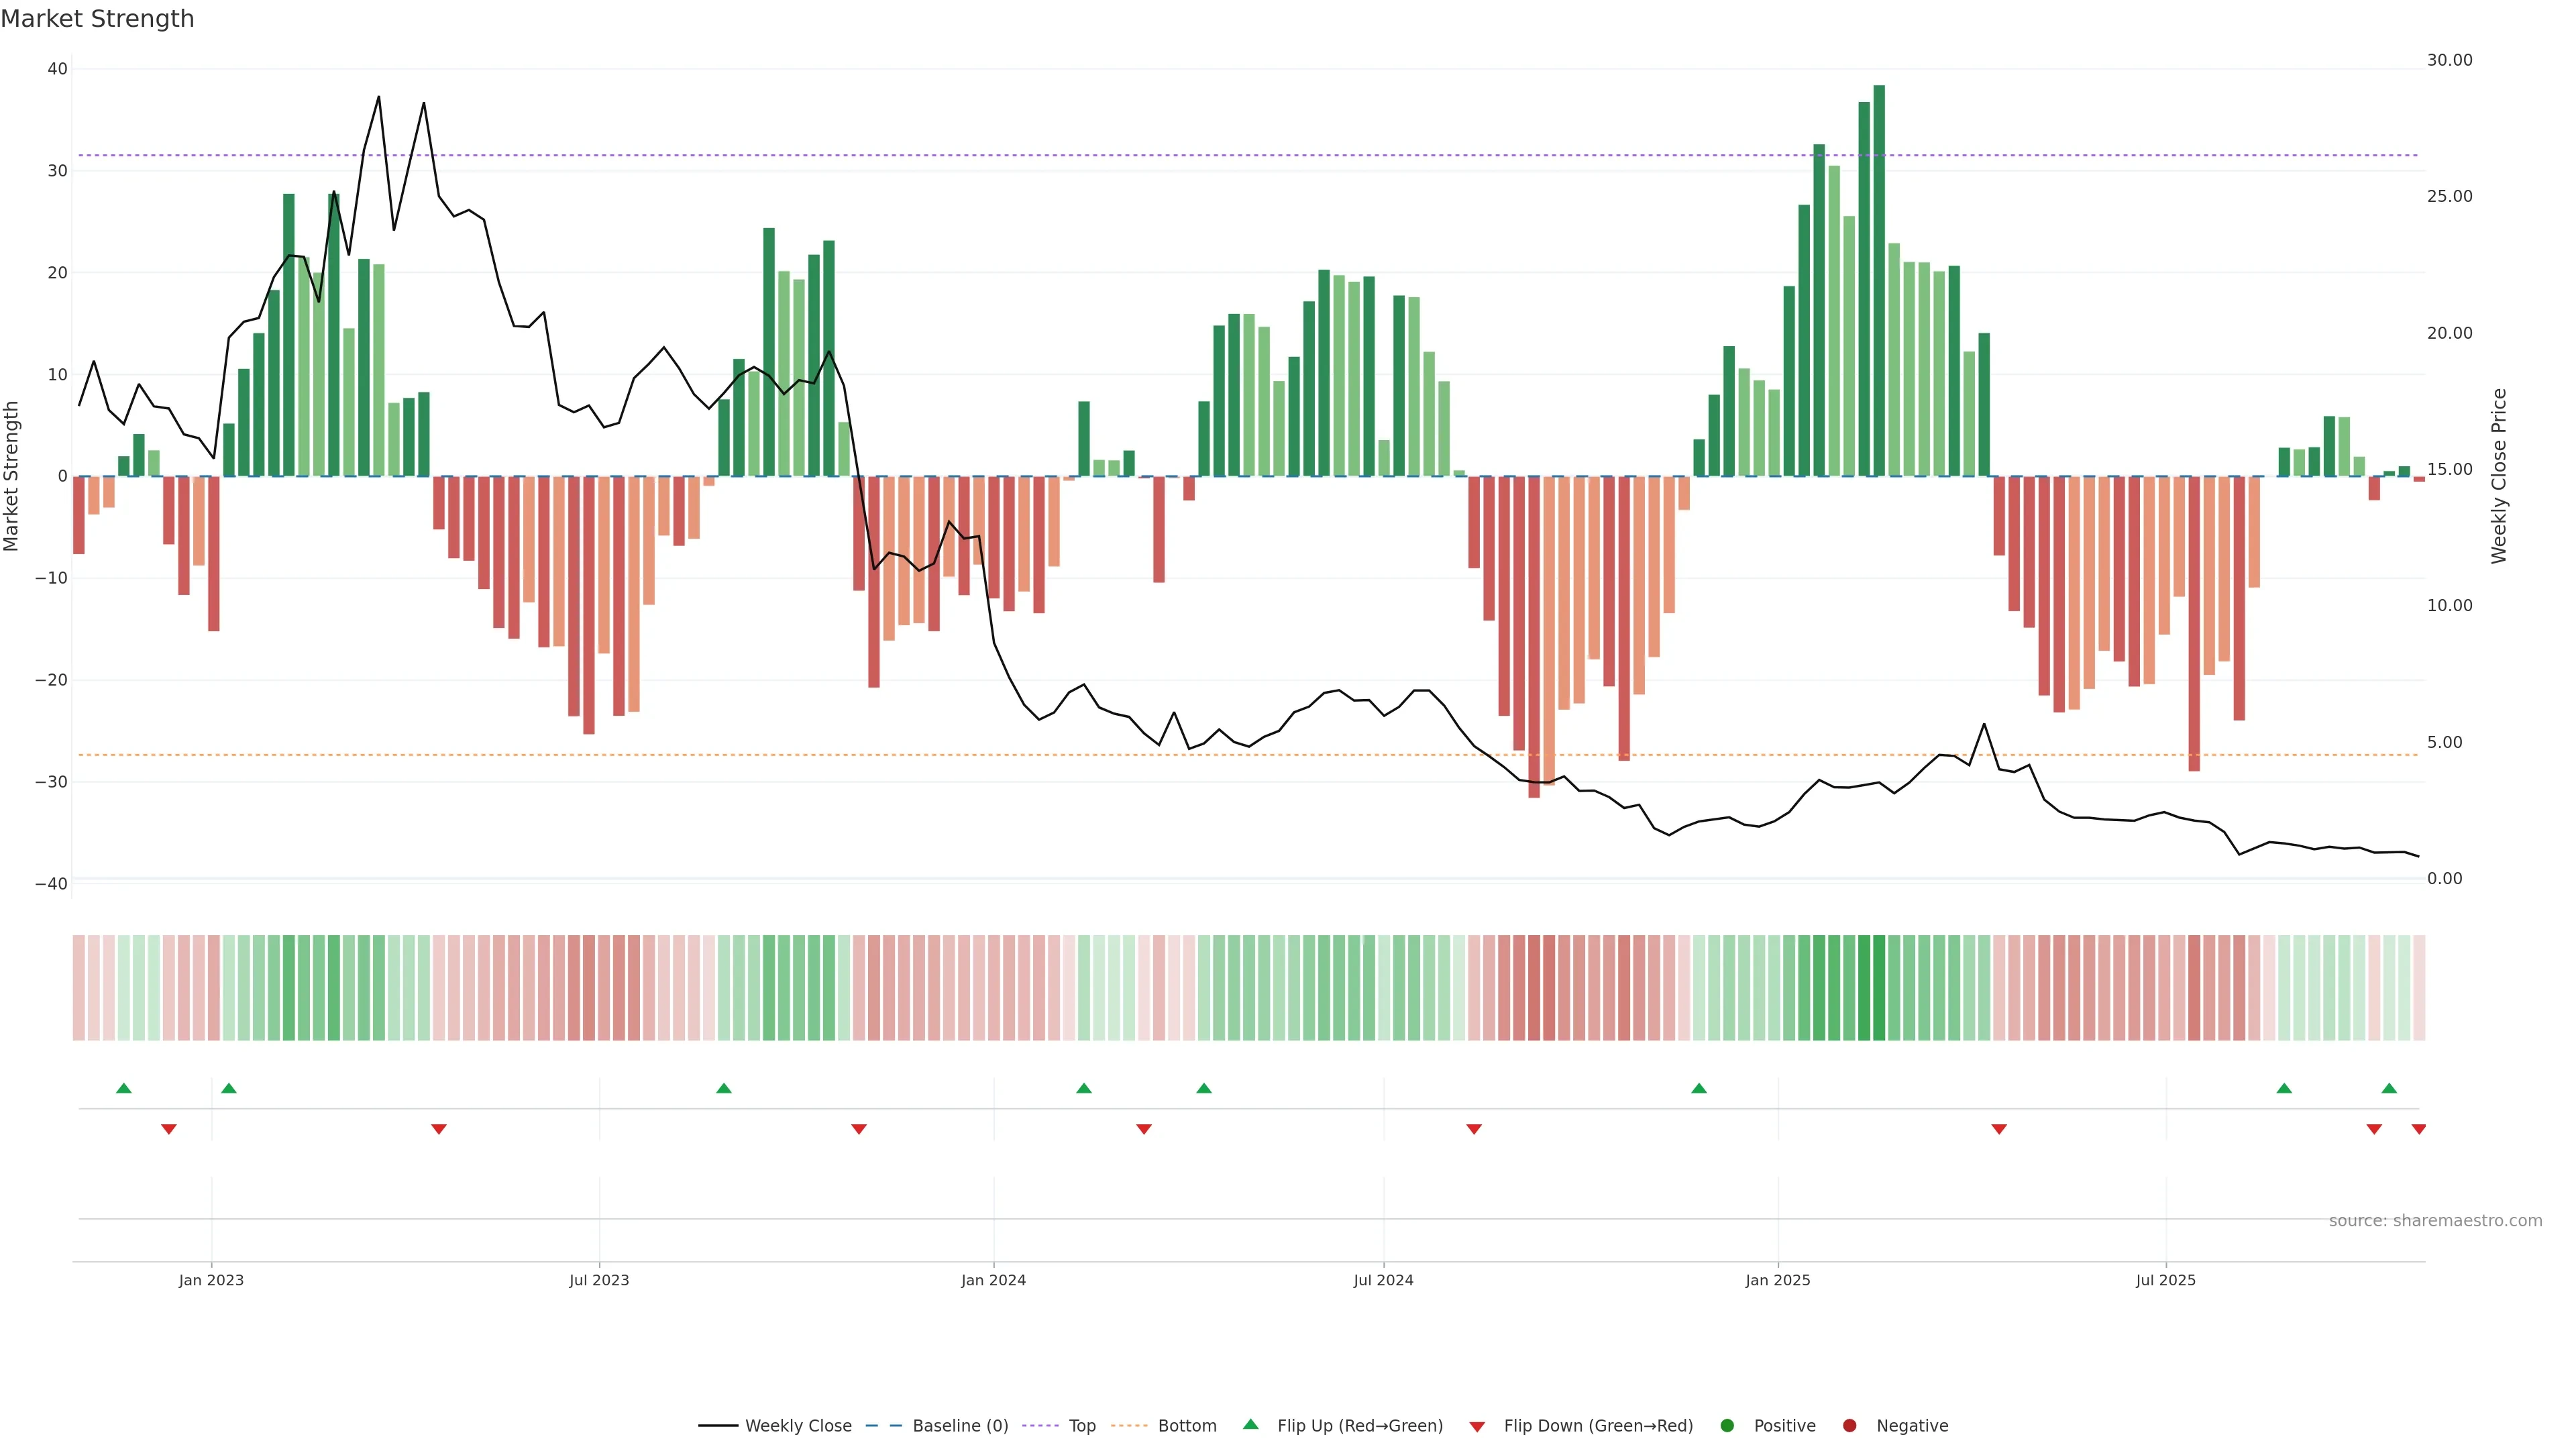
Task: Click dark red Negative circle in legend
Action: click(x=1849, y=1426)
